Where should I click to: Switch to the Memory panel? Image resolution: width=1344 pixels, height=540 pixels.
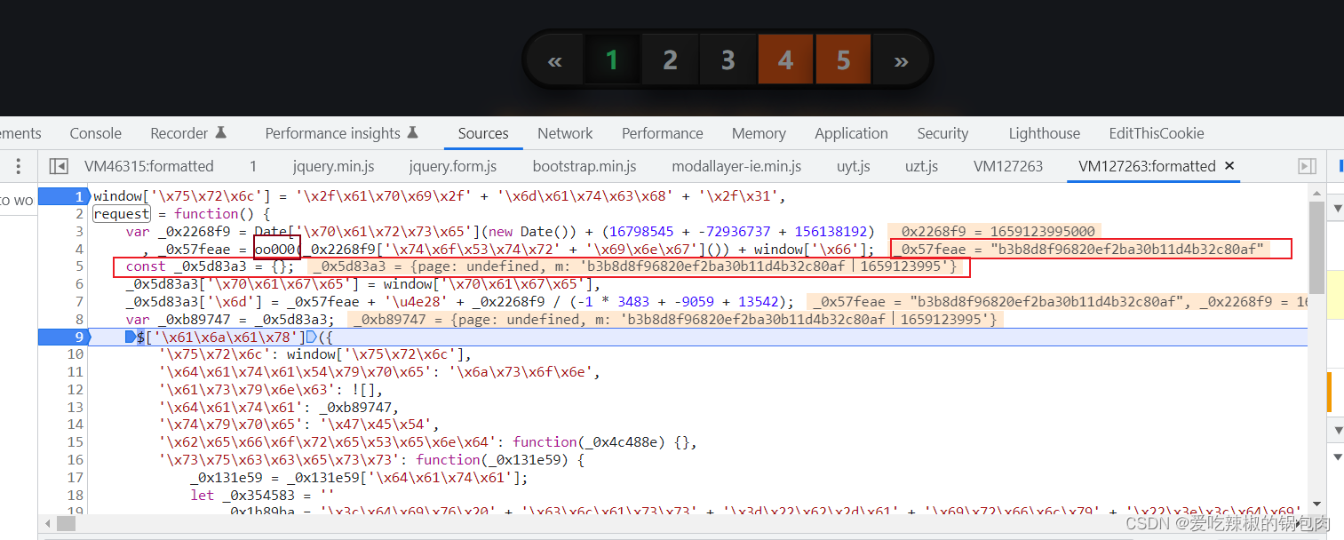[759, 133]
